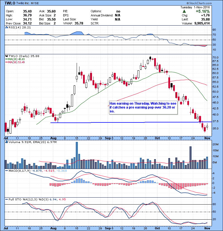The image size is (223, 231).
Task: Click the Twilio Inc. NYSE company name
Action: coord(27,3)
